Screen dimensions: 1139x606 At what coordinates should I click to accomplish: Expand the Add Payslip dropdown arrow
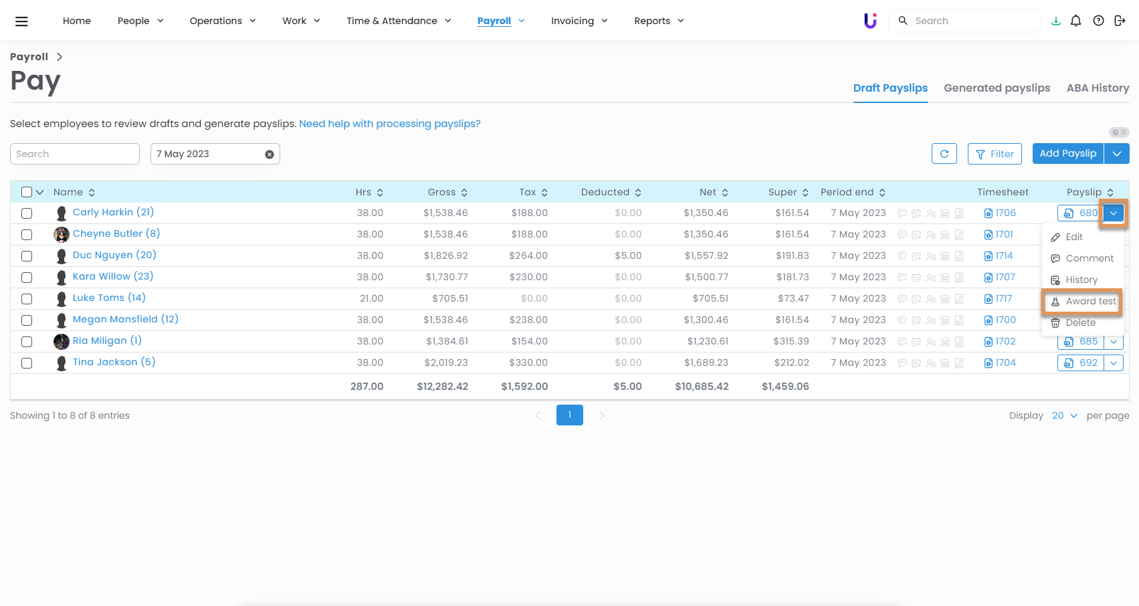(1116, 154)
